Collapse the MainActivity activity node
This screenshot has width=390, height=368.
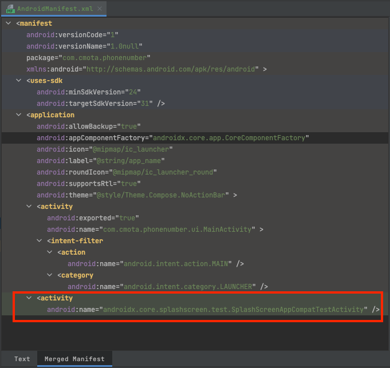pyautogui.click(x=29, y=206)
